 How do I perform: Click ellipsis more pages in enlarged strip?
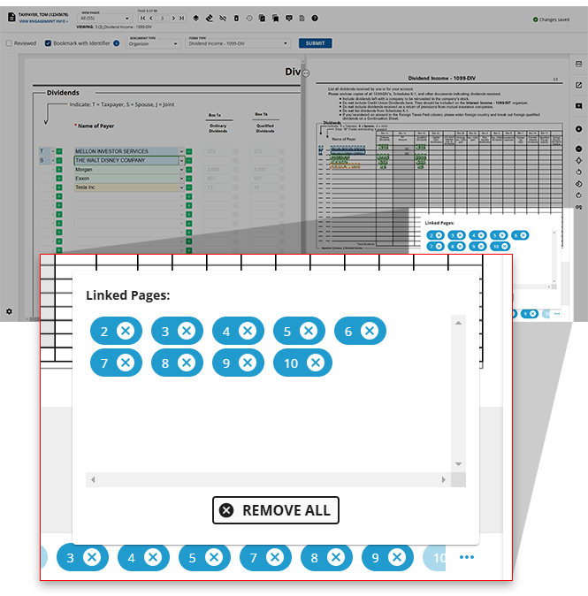click(467, 557)
